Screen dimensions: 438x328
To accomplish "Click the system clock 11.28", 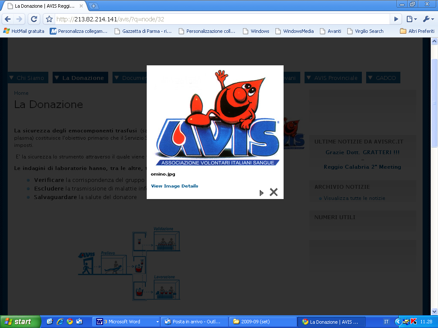I will [426, 322].
